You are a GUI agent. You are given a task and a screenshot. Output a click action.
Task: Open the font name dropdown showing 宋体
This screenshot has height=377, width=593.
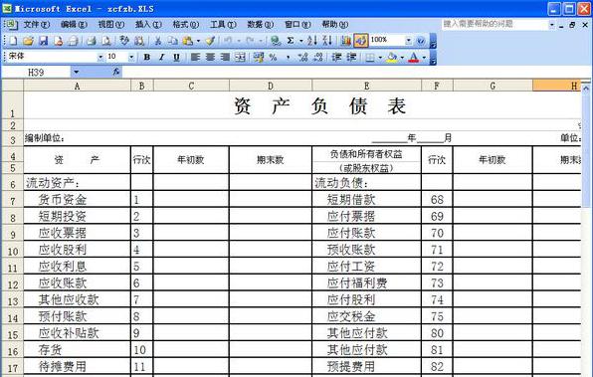click(100, 57)
